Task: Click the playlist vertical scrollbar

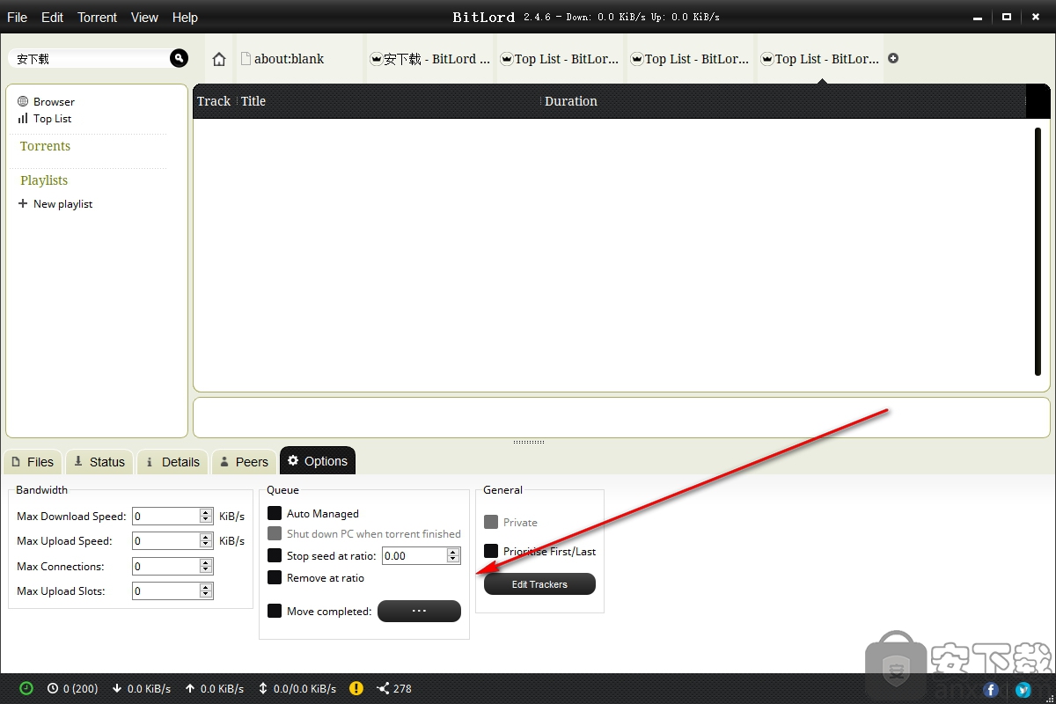Action: [1038, 251]
